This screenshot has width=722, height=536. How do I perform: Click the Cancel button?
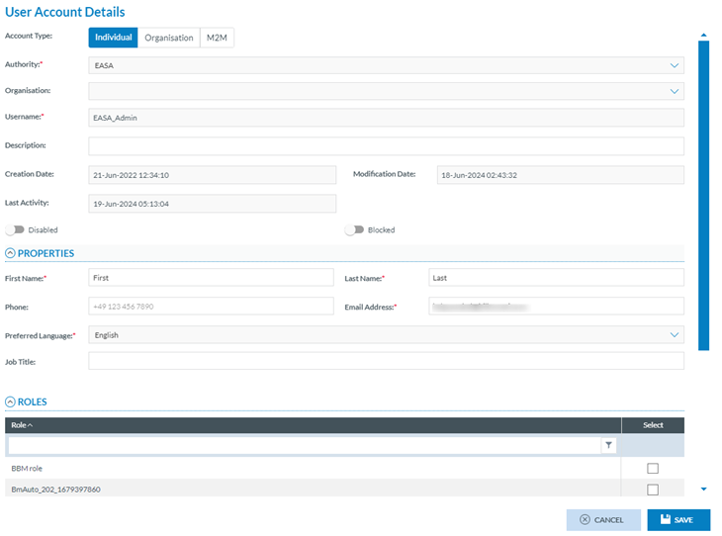tap(603, 520)
